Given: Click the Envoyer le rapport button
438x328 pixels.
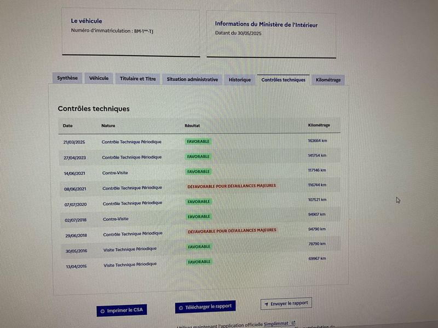Looking at the screenshot, I should [286, 303].
